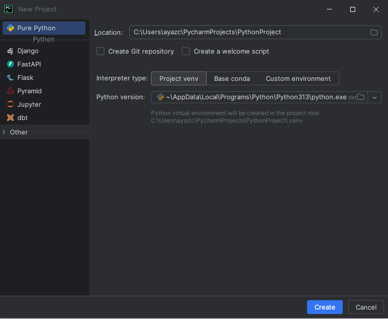Viewport: 388px width, 319px height.
Task: Click the Jupyter orange icon
Action: (x=10, y=104)
